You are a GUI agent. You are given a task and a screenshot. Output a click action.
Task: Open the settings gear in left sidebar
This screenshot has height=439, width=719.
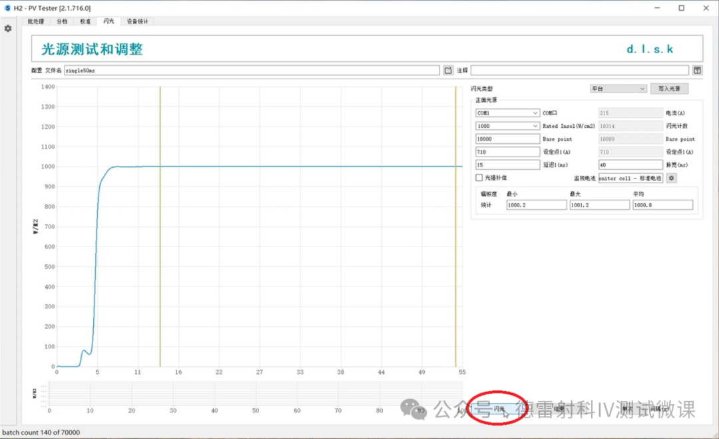point(8,29)
